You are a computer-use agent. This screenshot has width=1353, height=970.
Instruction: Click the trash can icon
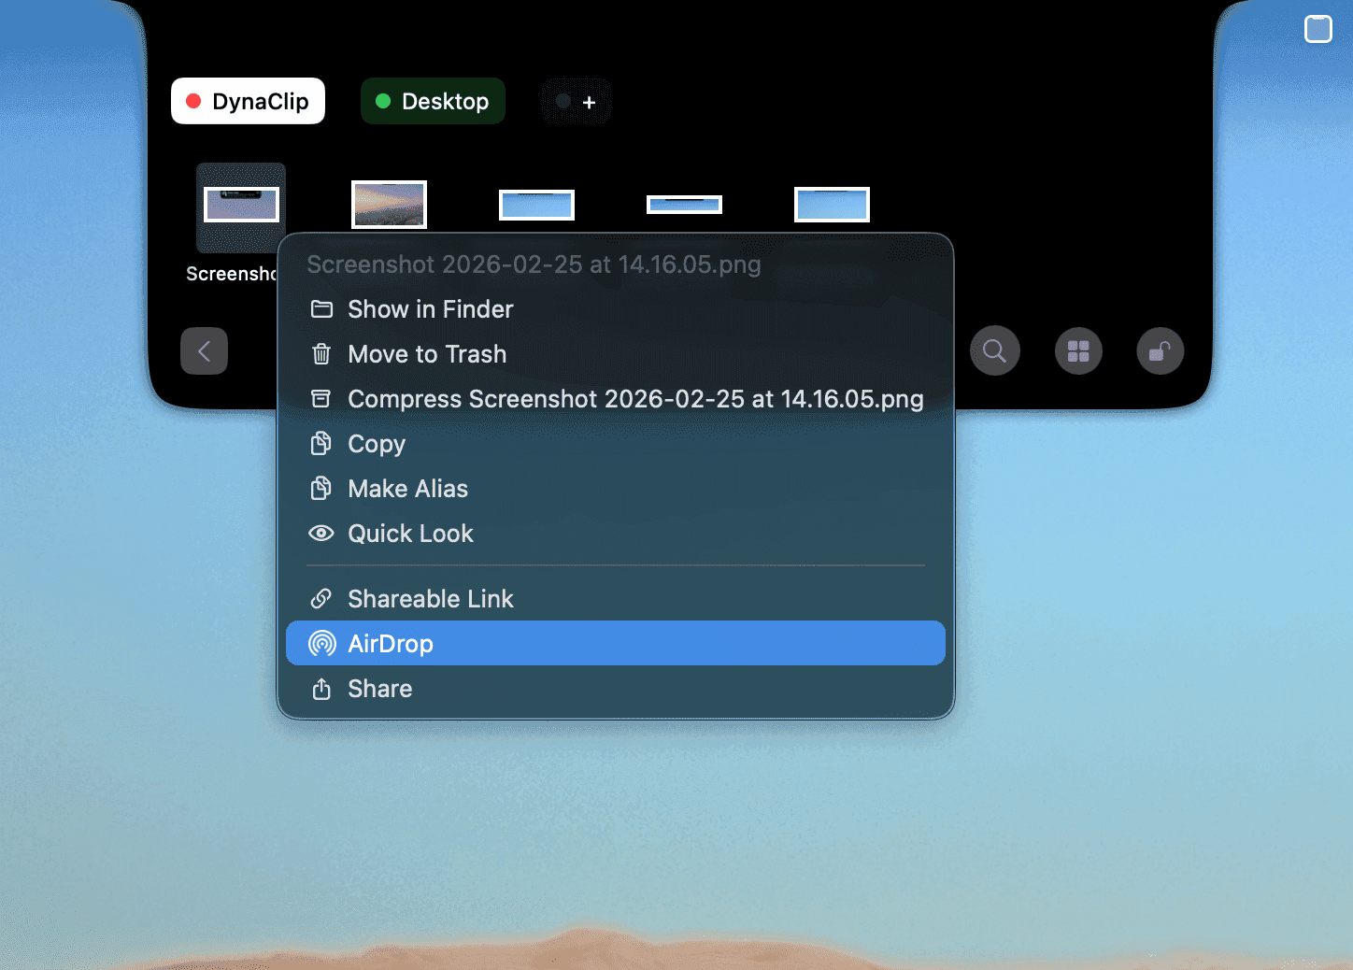pyautogui.click(x=321, y=354)
